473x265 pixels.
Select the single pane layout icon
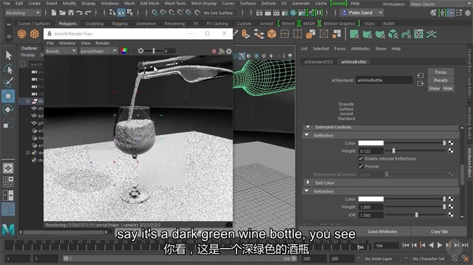point(8,168)
